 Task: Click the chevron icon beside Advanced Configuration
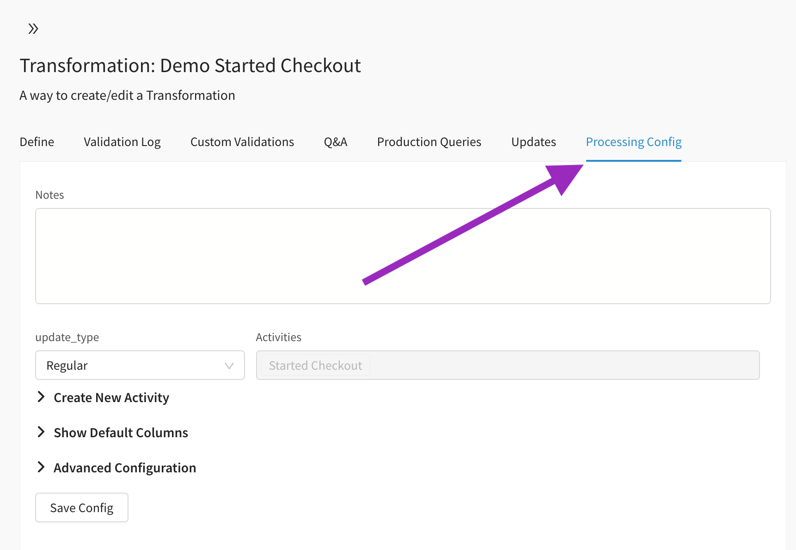pos(41,467)
